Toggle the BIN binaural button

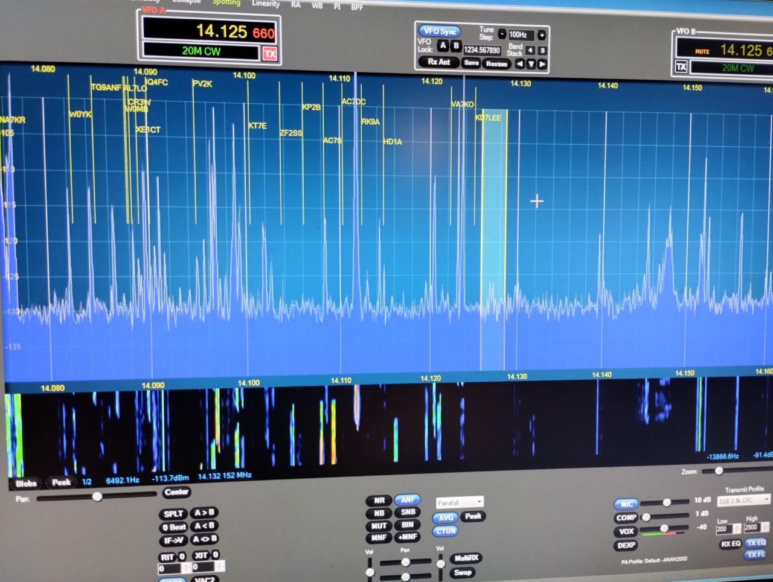click(408, 525)
